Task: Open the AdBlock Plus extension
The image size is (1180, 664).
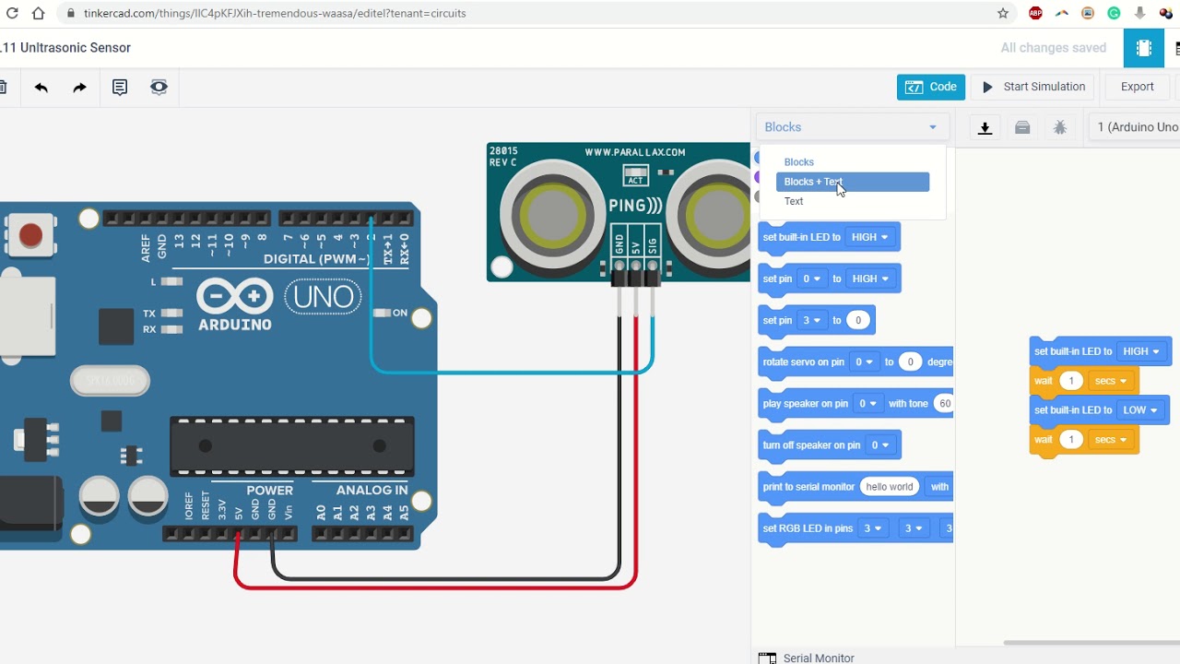Action: point(1035,13)
